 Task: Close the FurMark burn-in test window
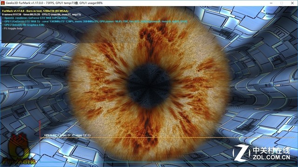(292, 3)
